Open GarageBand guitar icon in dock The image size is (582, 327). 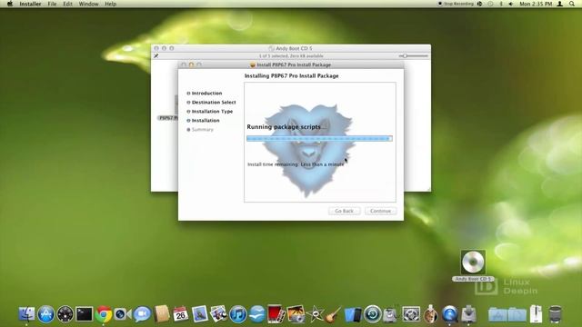(x=334, y=314)
